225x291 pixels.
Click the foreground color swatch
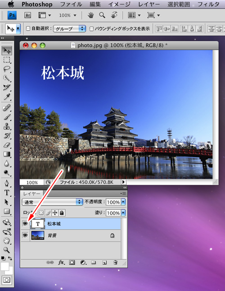click(x=5, y=267)
